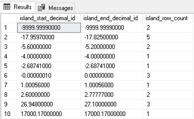This screenshot has height=119, width=194.
Task: Click the island_start_decimal_id column header
Action: click(x=49, y=18)
